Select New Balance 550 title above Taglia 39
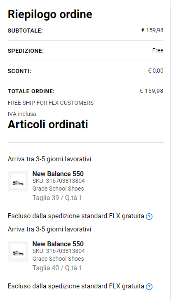The width and height of the screenshot is (171, 302). coord(58,174)
